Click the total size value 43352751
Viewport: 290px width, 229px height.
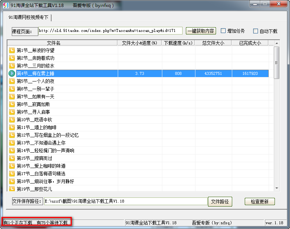coord(213,73)
